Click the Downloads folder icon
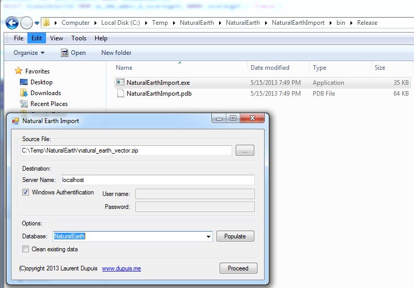The image size is (414, 288). click(x=24, y=93)
